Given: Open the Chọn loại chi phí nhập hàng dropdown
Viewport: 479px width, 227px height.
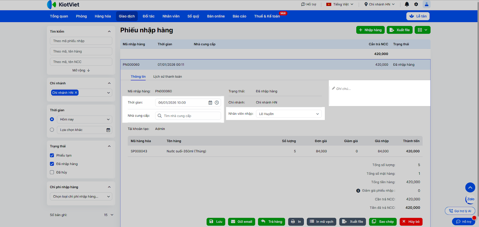Looking at the screenshot, I should (81, 197).
